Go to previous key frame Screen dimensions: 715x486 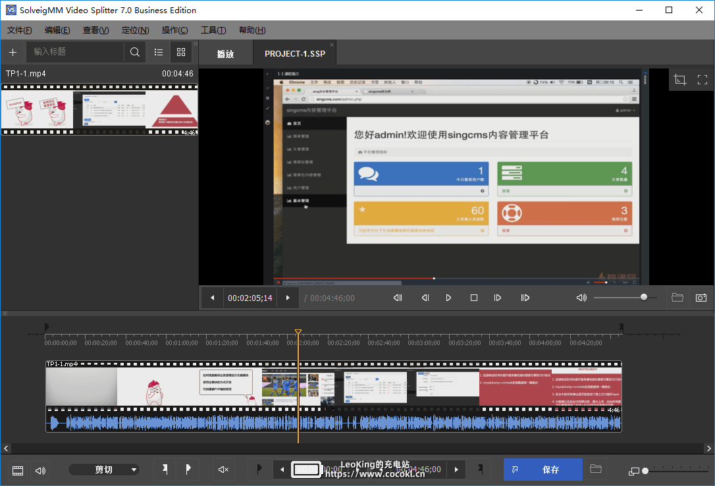(398, 298)
